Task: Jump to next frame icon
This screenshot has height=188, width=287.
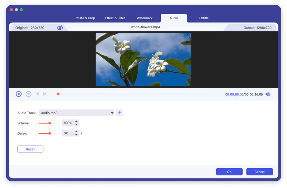Action: (45, 94)
